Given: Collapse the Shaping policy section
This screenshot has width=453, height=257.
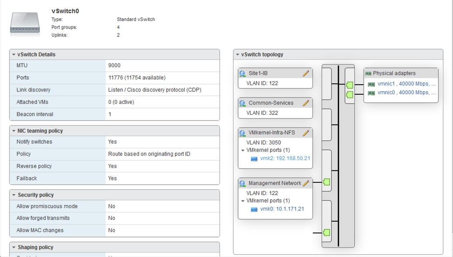Looking at the screenshot, I should 14,247.
